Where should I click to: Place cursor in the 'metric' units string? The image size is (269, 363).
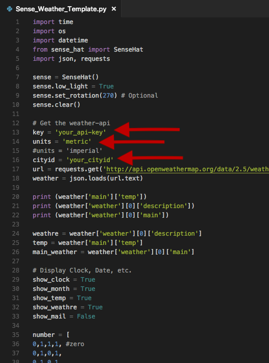[77, 142]
